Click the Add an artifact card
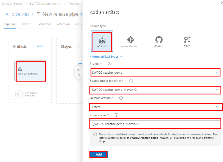Image resolution: width=223 pixels, height=162 pixels. [31, 71]
